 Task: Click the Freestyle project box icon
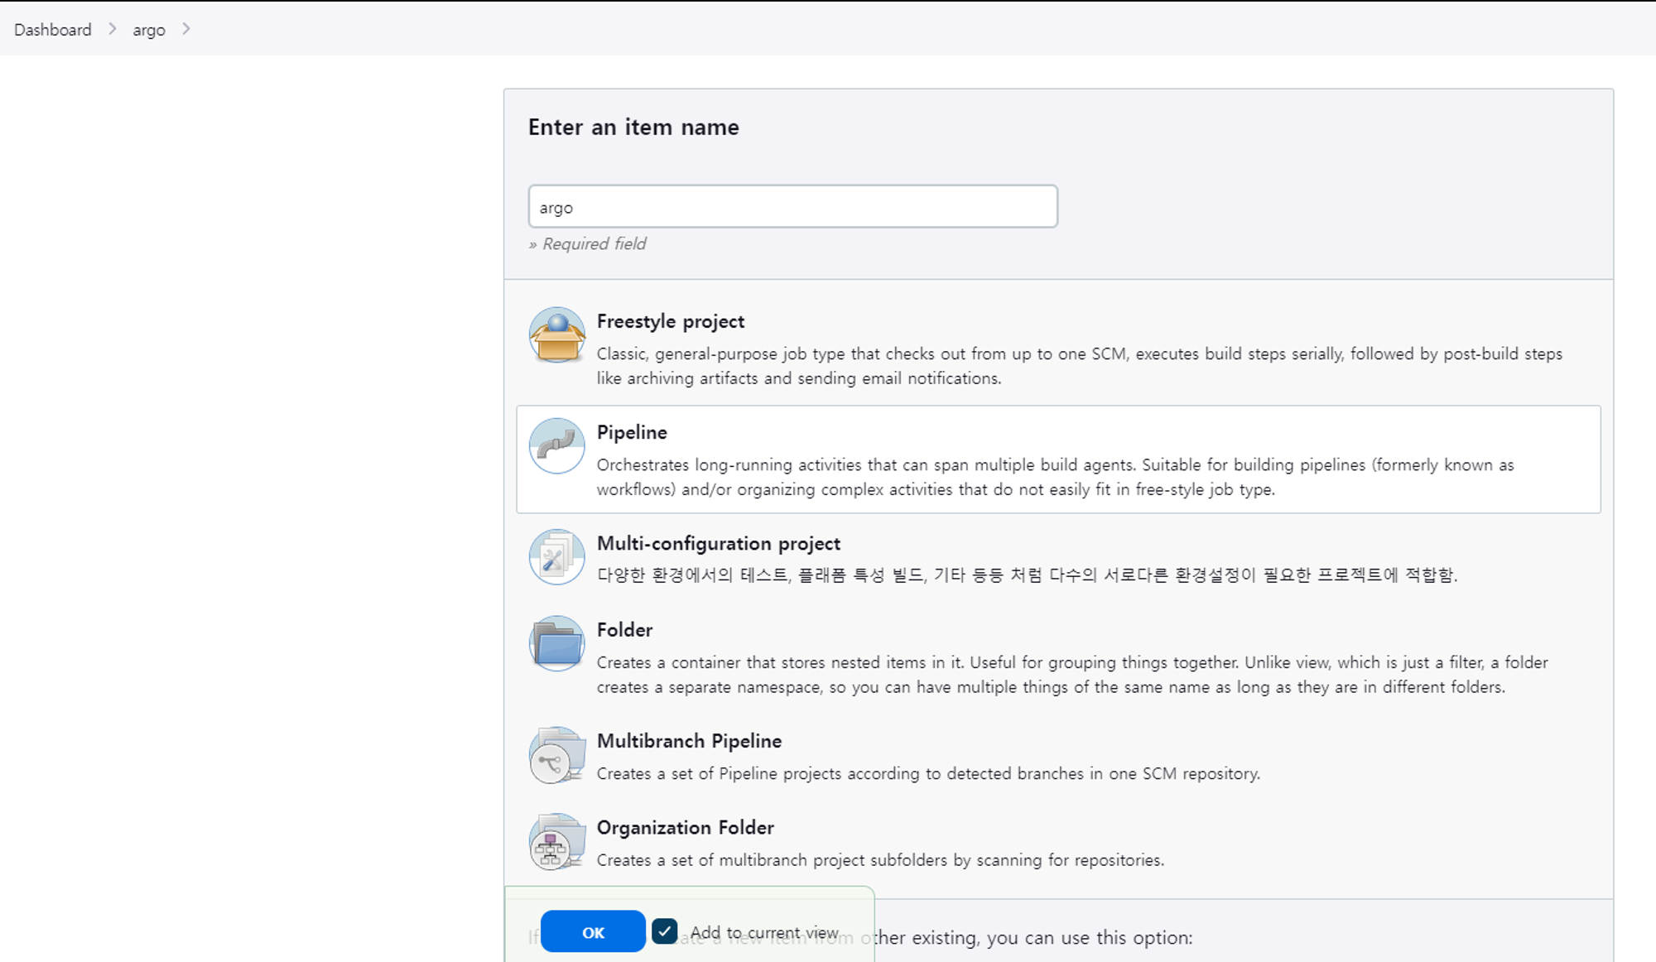556,335
